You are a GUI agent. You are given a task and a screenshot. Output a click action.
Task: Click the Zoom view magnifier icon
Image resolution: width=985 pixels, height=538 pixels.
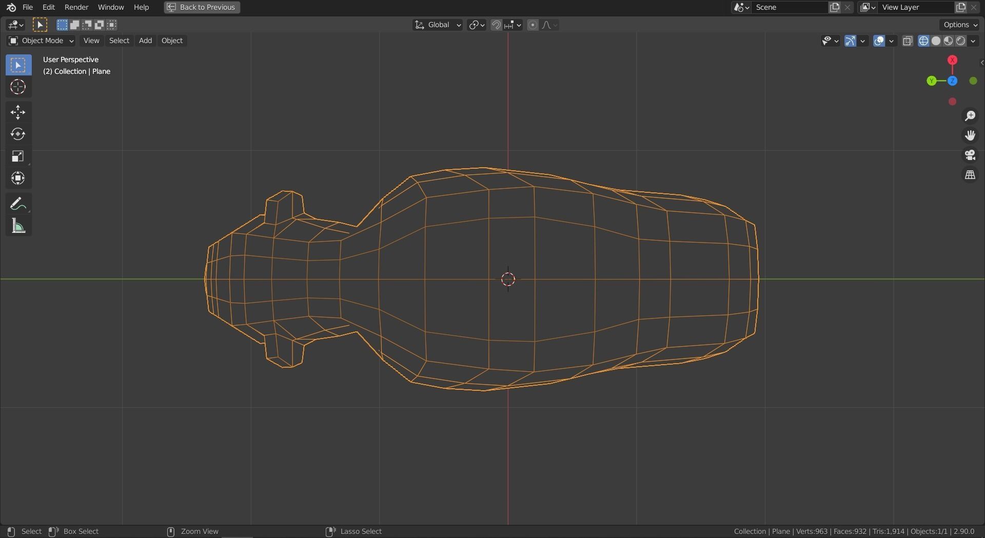(970, 116)
